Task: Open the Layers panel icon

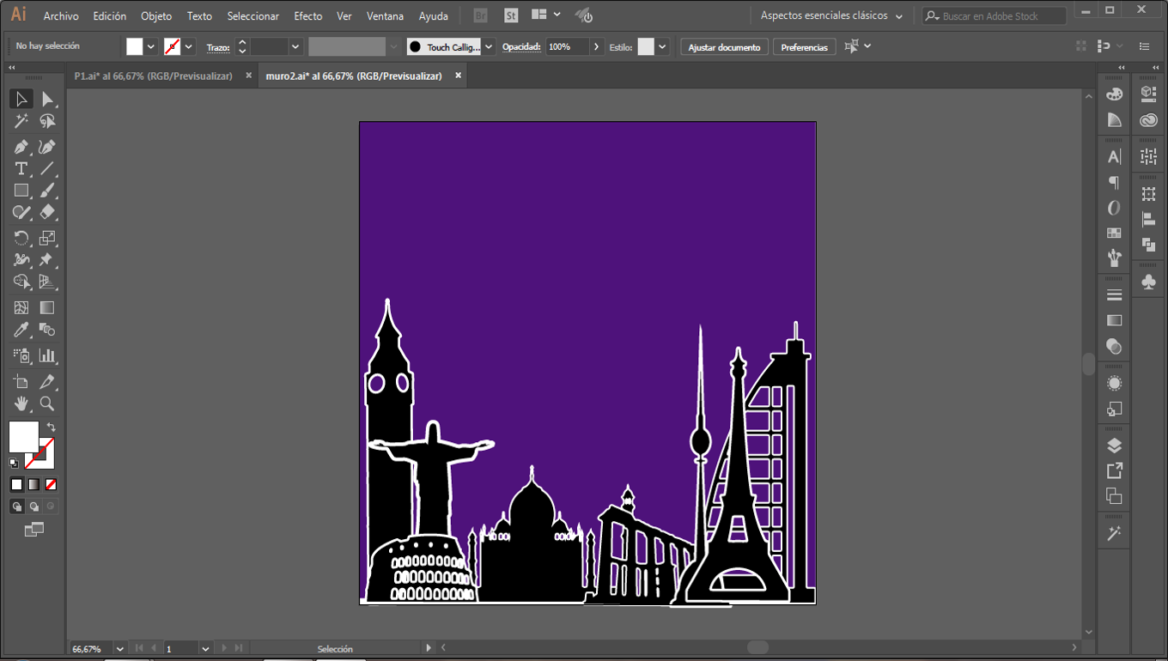Action: pyautogui.click(x=1114, y=446)
